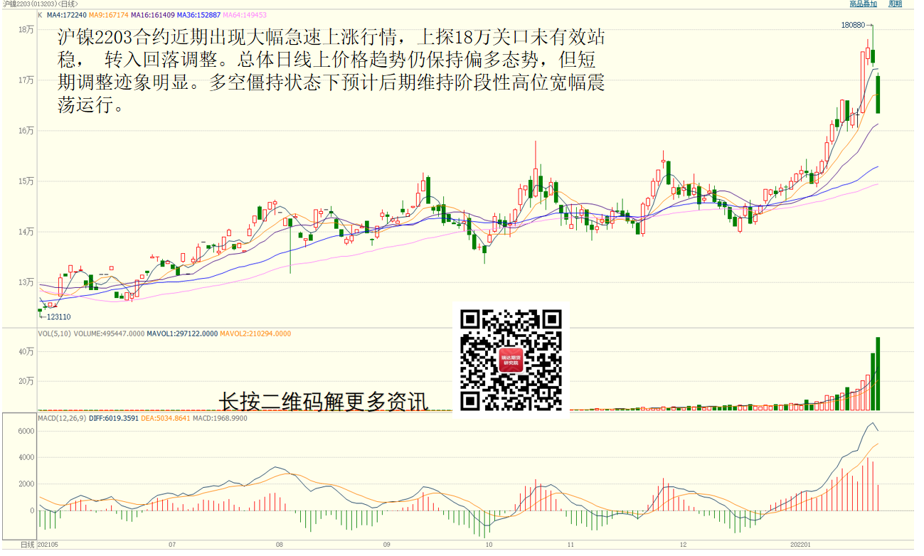The height and width of the screenshot is (556, 924).
Task: Click the 202201 date on time axis
Action: pyautogui.click(x=801, y=545)
